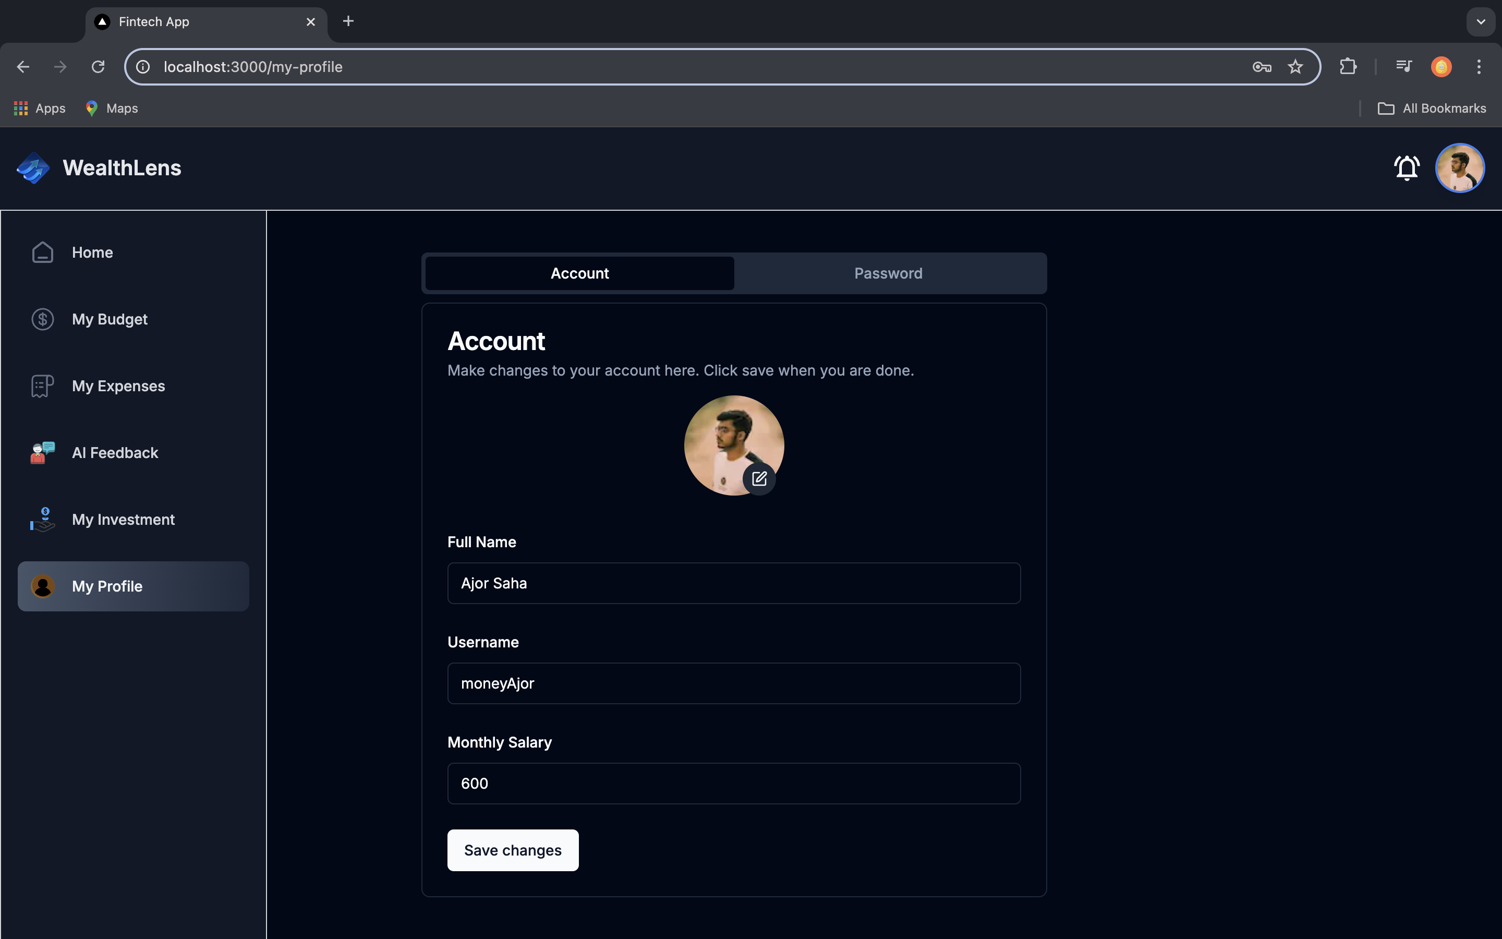The image size is (1502, 939).
Task: Open the header user avatar
Action: pyautogui.click(x=1459, y=167)
